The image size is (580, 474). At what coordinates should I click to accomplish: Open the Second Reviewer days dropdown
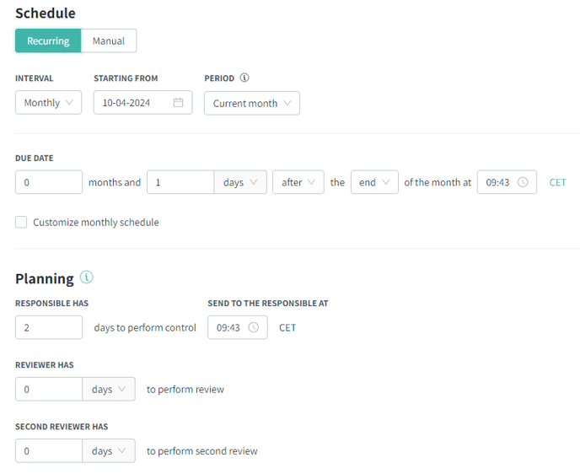(x=109, y=451)
